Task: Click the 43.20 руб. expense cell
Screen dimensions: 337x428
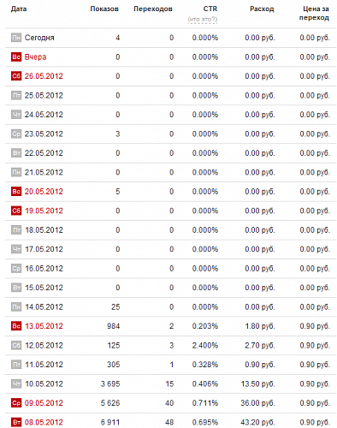Action: 257,422
